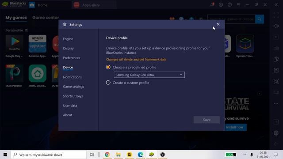The width and height of the screenshot is (283, 159).
Task: Click the install APK icon in sidebar
Action: coord(276,70)
